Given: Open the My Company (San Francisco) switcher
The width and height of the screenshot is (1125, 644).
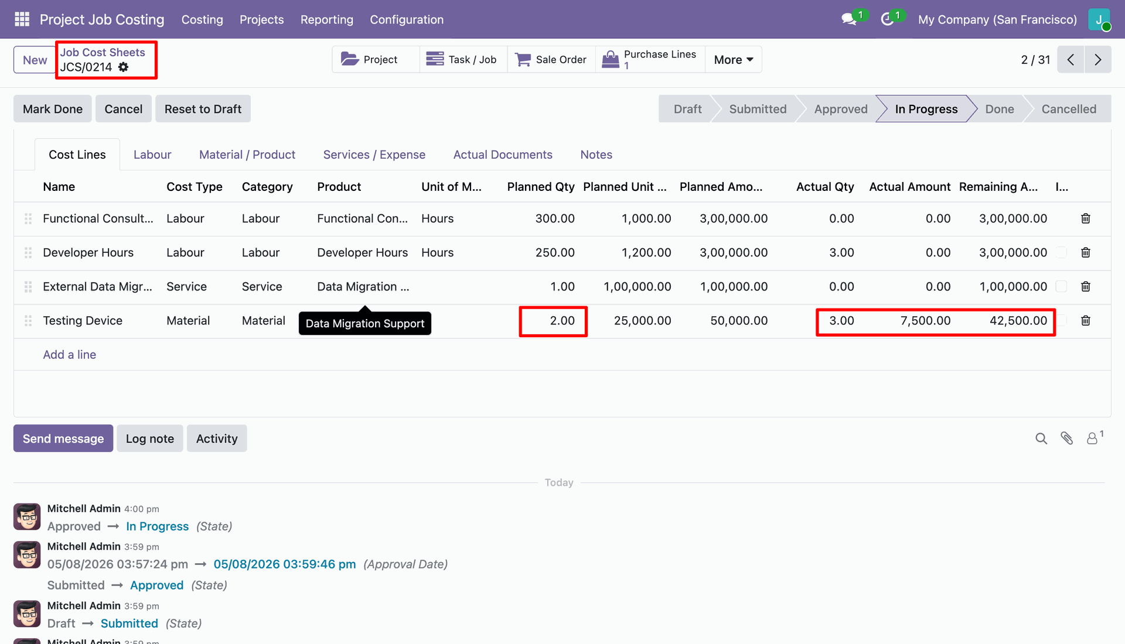Looking at the screenshot, I should coord(997,19).
